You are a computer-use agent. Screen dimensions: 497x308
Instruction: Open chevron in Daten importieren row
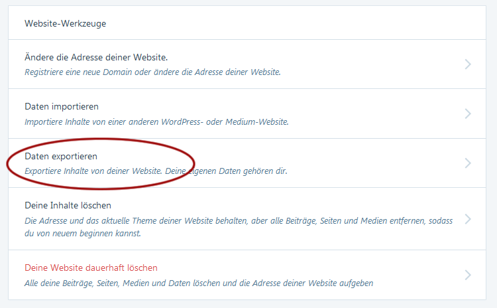click(468, 114)
